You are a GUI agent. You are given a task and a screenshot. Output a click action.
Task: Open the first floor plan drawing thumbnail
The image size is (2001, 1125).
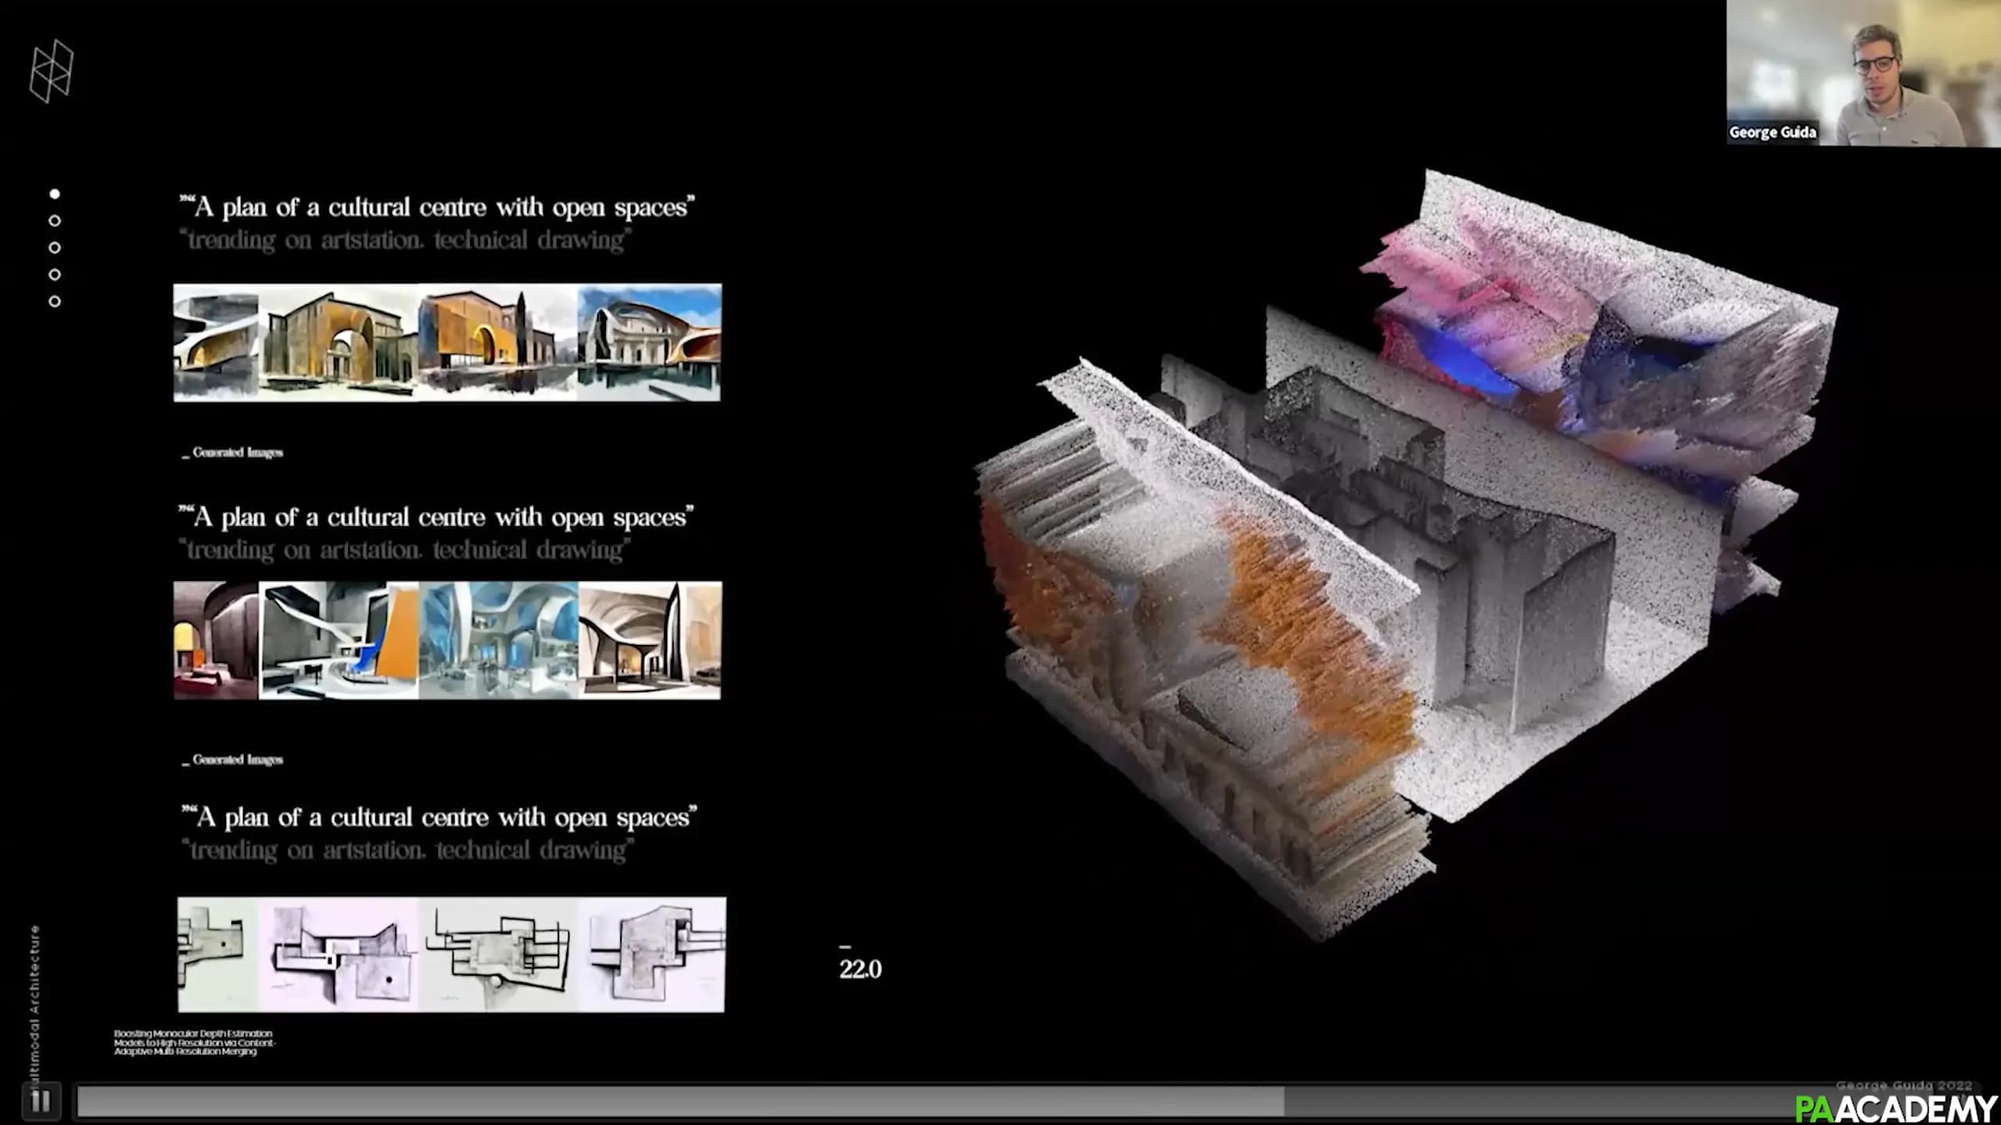click(217, 955)
